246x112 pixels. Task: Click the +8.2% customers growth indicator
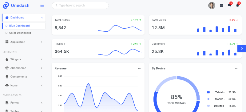click(x=233, y=44)
